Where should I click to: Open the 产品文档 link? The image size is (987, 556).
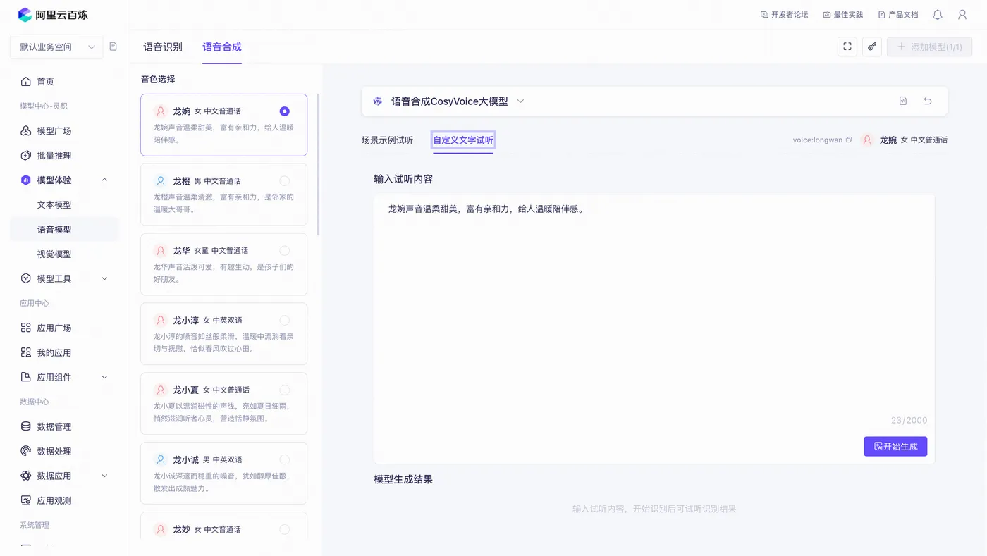898,15
